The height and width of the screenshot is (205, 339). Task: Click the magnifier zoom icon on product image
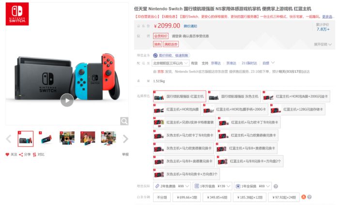click(124, 121)
